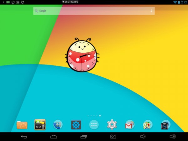Tap the volume down button
Viewport: 188px width, 141px height.
click(143, 136)
